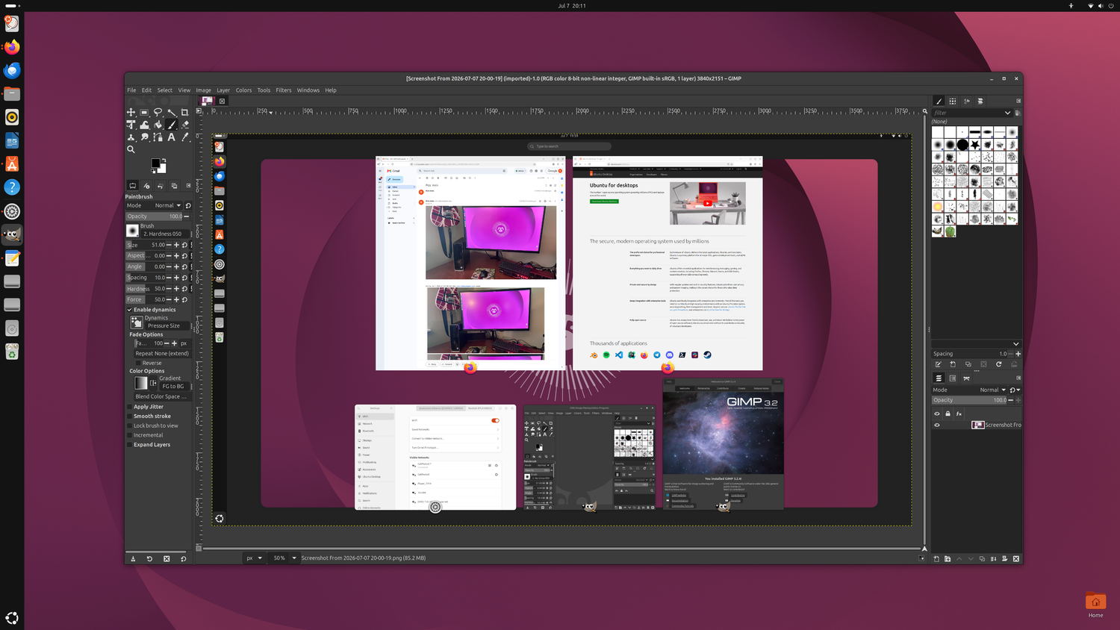Viewport: 1120px width, 630px height.
Task: Select the Clone stamp tool
Action: point(131,137)
